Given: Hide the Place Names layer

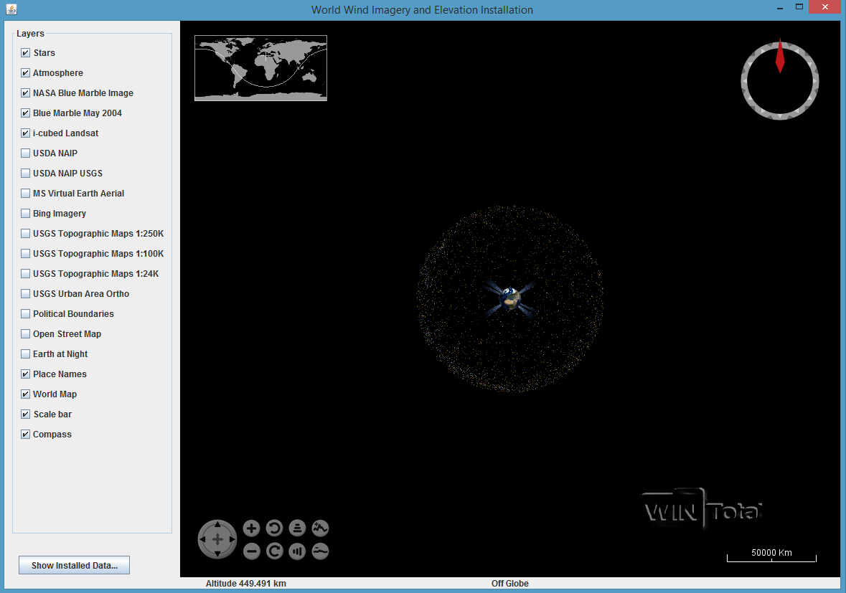Looking at the screenshot, I should click(x=25, y=374).
